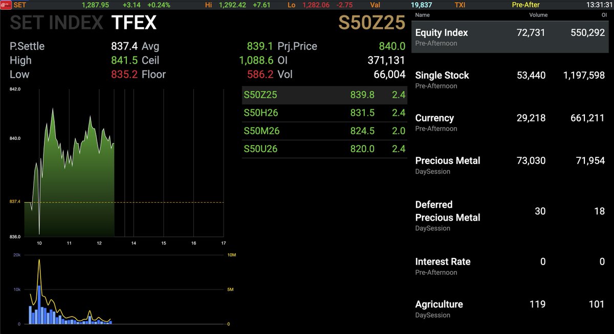Click the P.Settle value 837.4
Image resolution: width=614 pixels, height=334 pixels.
124,46
